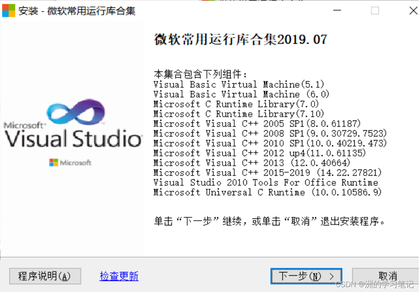Screen dimensions: 420x292
Task: Click the text 本集合包含下列组件:
Action: 200,74
